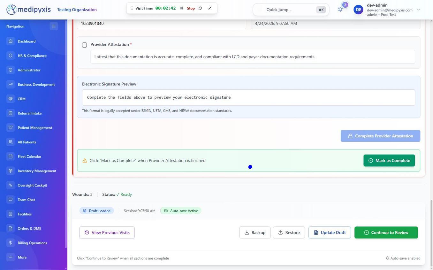Grab the Visit Timer drag handle
This screenshot has height=270, width=433.
[x=132, y=8]
